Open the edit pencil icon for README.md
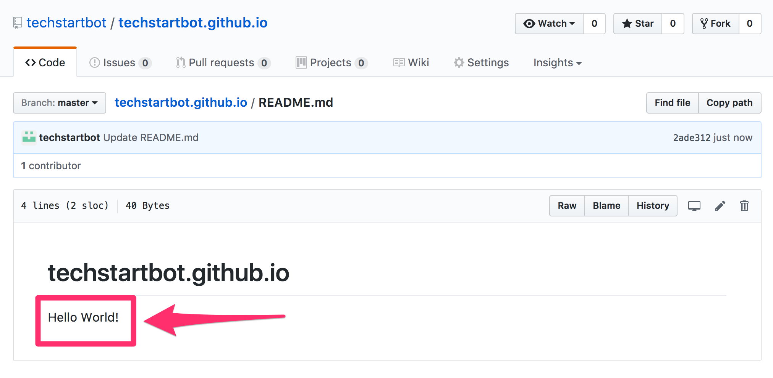This screenshot has height=378, width=773. tap(720, 206)
